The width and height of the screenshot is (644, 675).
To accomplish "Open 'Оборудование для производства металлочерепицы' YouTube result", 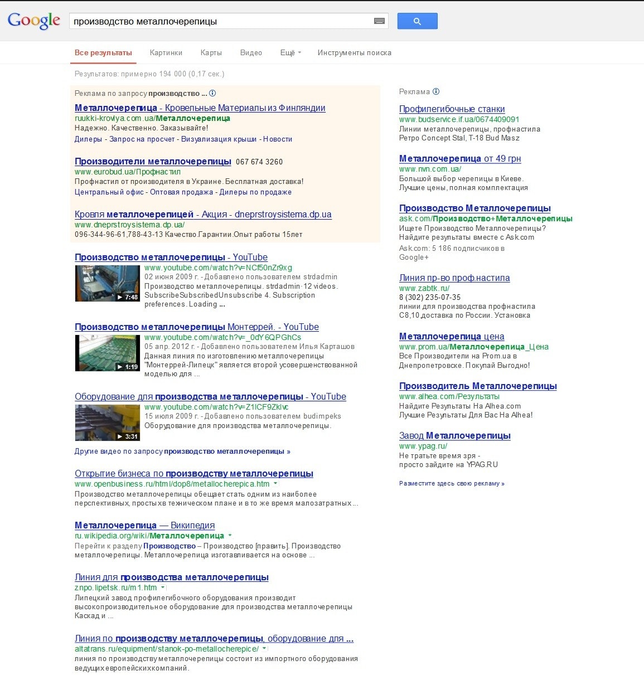I will click(x=210, y=396).
